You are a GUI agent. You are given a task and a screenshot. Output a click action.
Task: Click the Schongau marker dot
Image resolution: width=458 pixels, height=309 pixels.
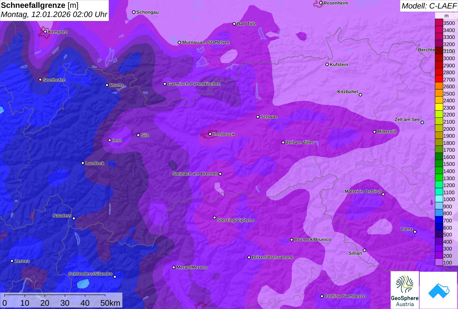pos(133,12)
